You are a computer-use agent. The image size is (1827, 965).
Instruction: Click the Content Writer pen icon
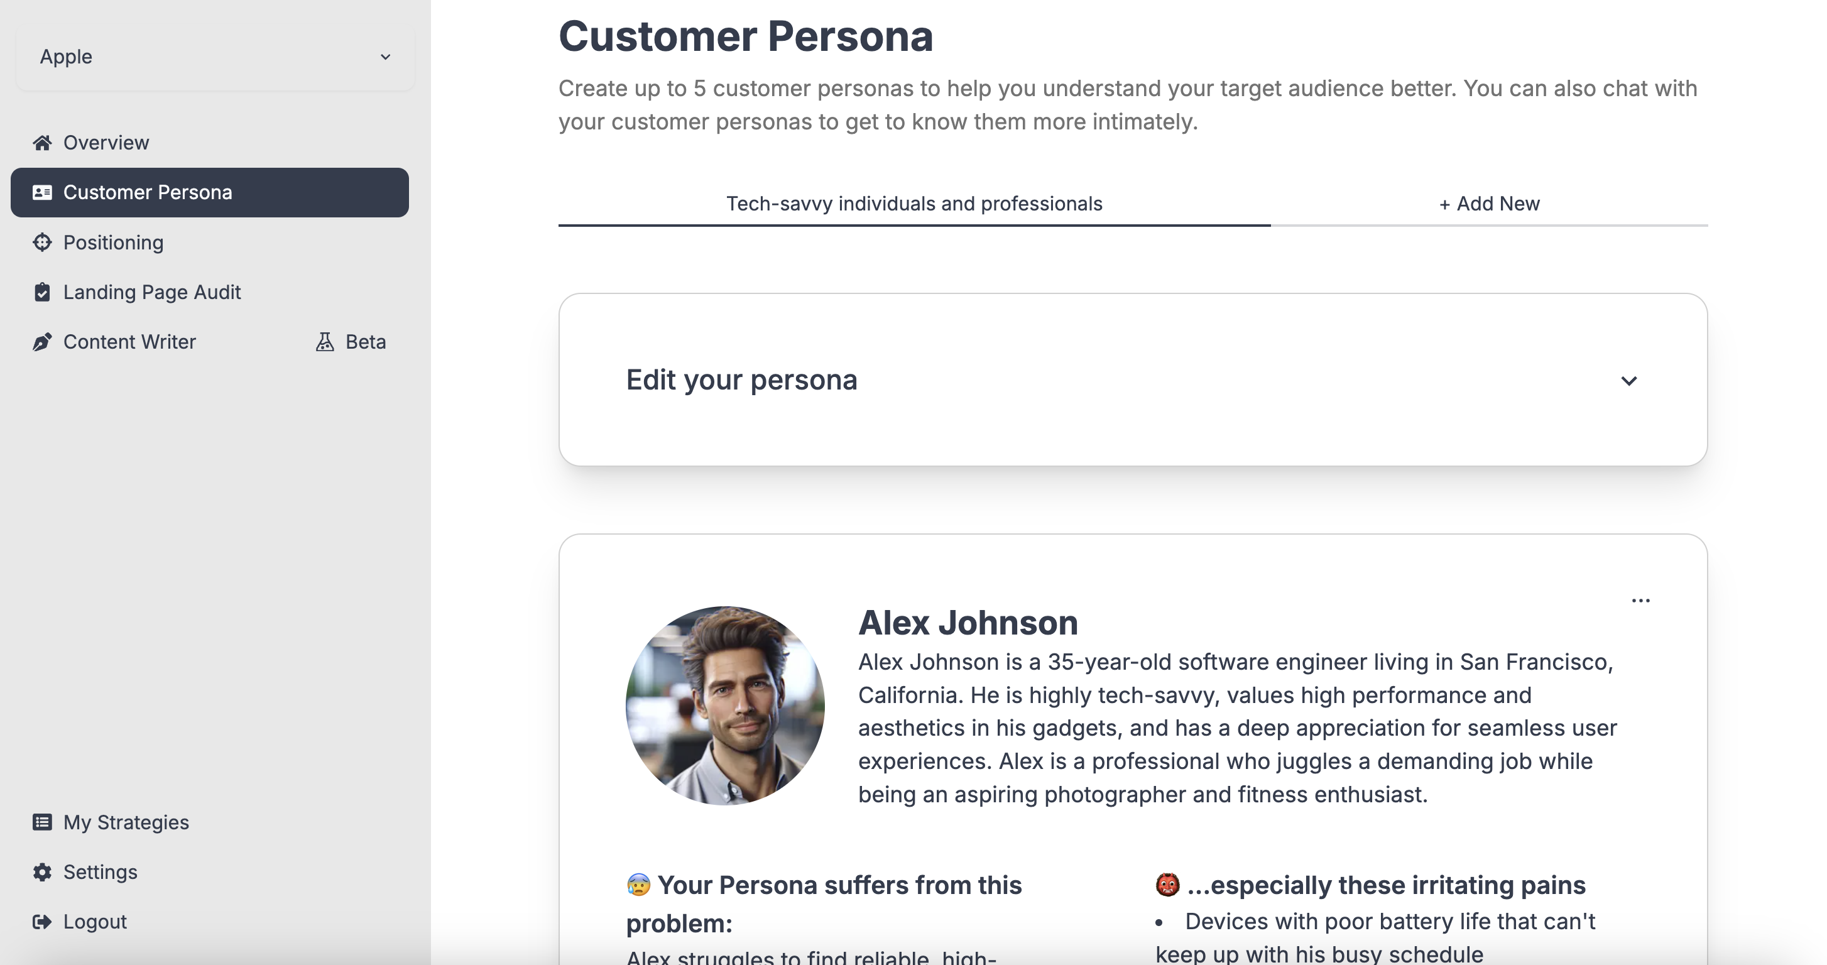[42, 342]
